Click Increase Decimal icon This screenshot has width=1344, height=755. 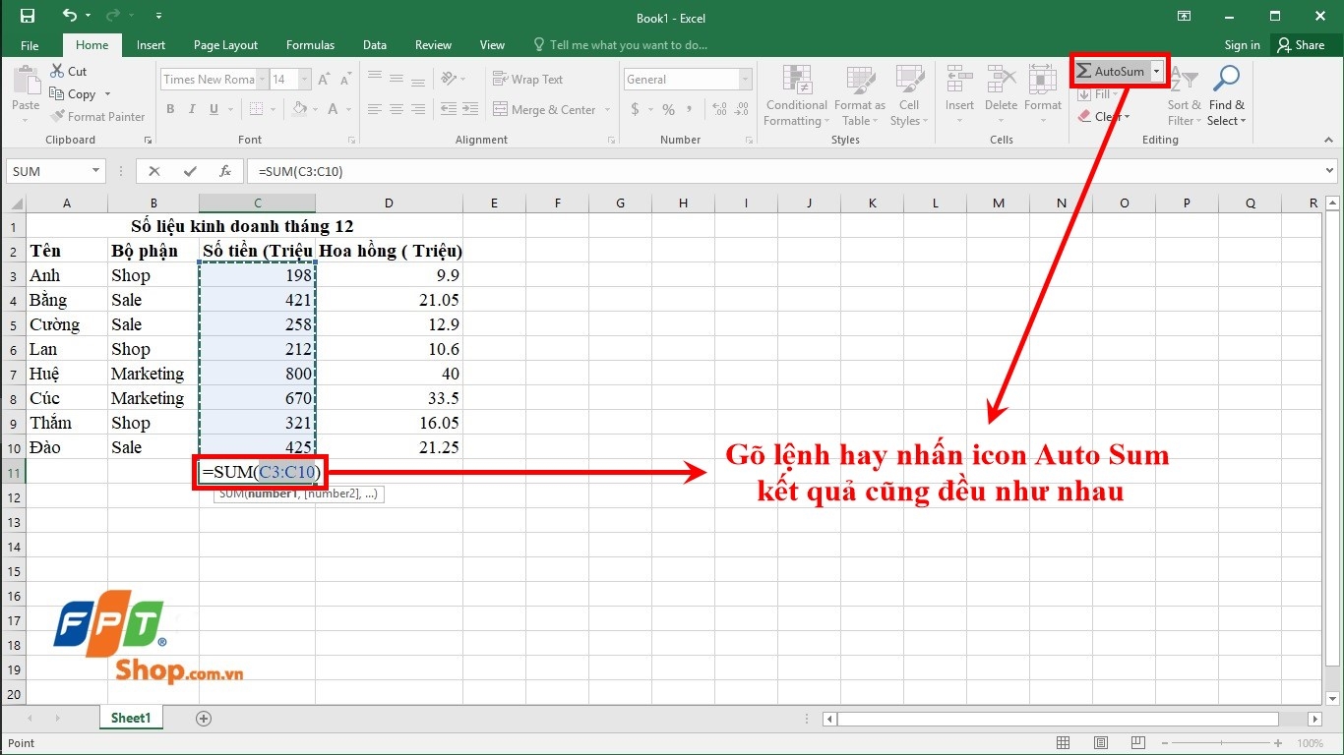(x=717, y=109)
